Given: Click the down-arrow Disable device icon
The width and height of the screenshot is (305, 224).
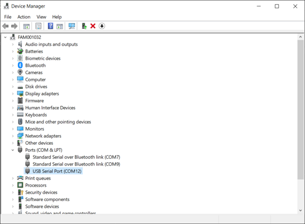Looking at the screenshot, I should tap(102, 26).
